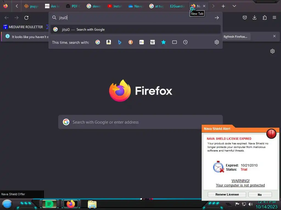
Task: Switch to the 'PDF C' tab
Action: (73, 6)
